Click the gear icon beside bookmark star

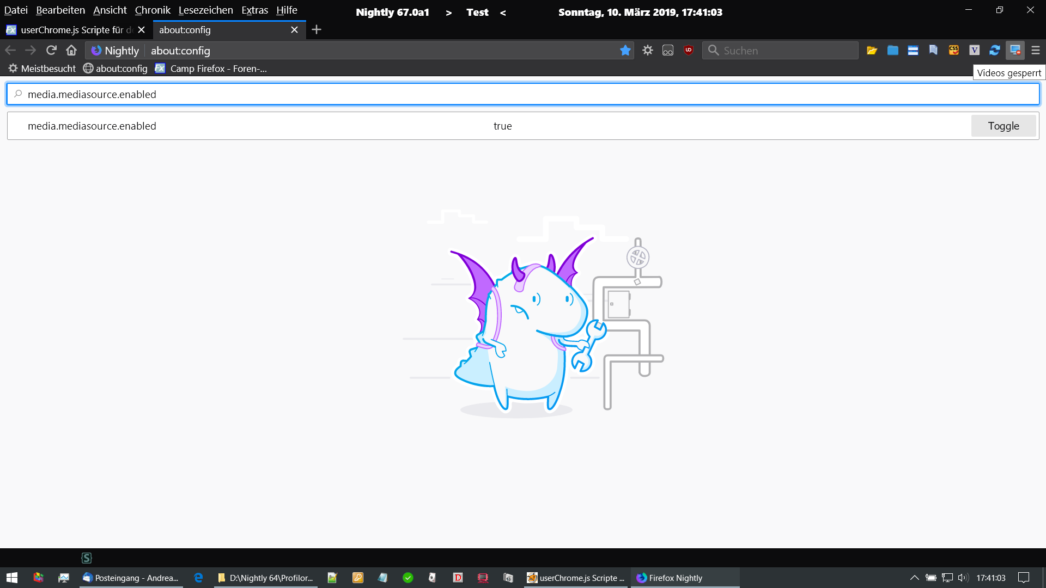click(x=647, y=51)
